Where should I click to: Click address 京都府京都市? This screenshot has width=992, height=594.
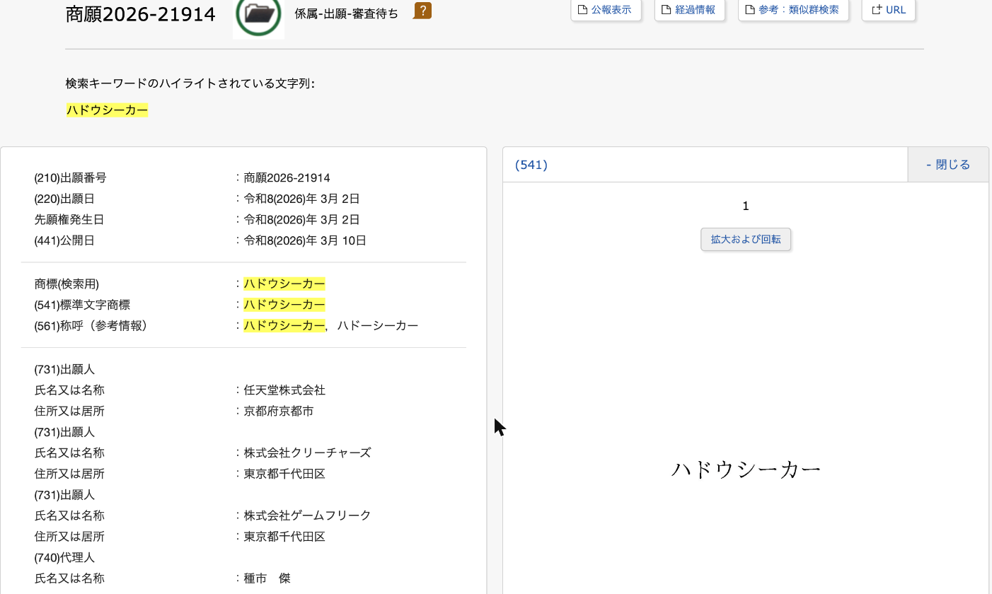[279, 411]
